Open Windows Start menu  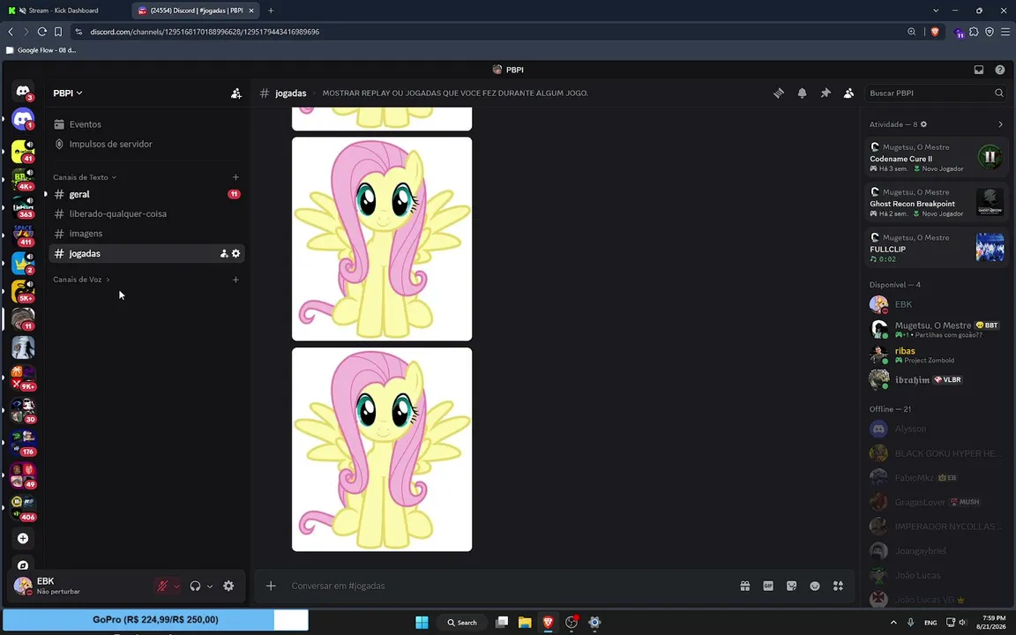tap(422, 623)
